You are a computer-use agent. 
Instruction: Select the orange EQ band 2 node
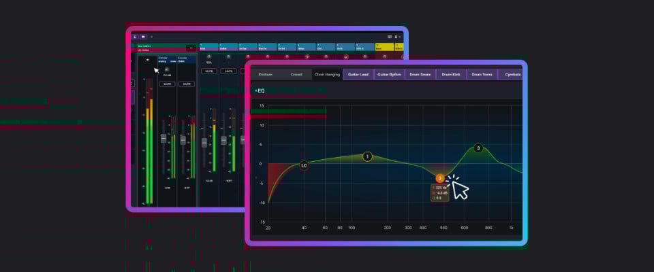(440, 179)
